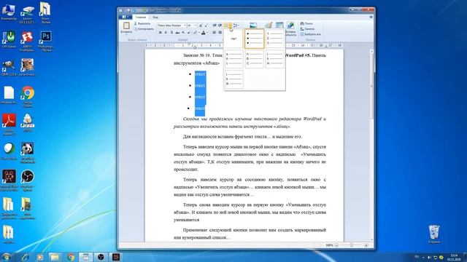467x262 pixels.
Task: Toggle Superscript formatting
Action: (189, 32)
